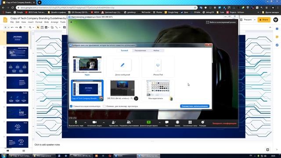Viewport: 281px width, 158px height.
Task: Click undo in Google Slides toolbar
Action: point(12,27)
